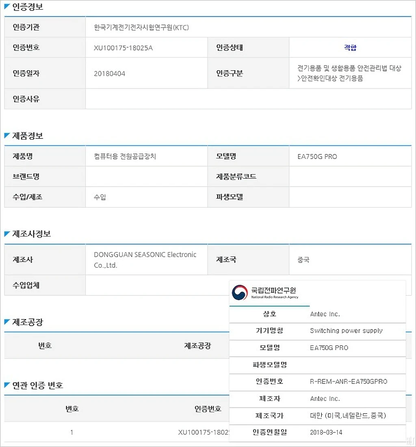
Task: Click the 제조국가 label
Action: [269, 416]
